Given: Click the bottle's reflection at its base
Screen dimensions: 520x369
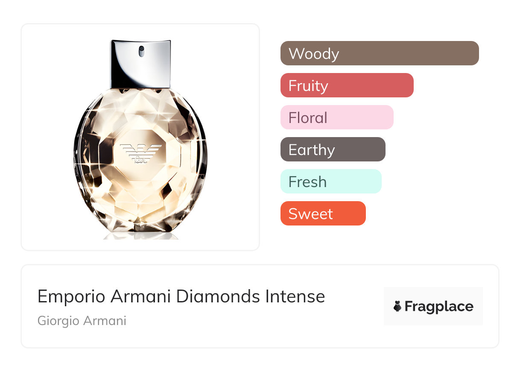Looking at the screenshot, I should click(x=141, y=235).
